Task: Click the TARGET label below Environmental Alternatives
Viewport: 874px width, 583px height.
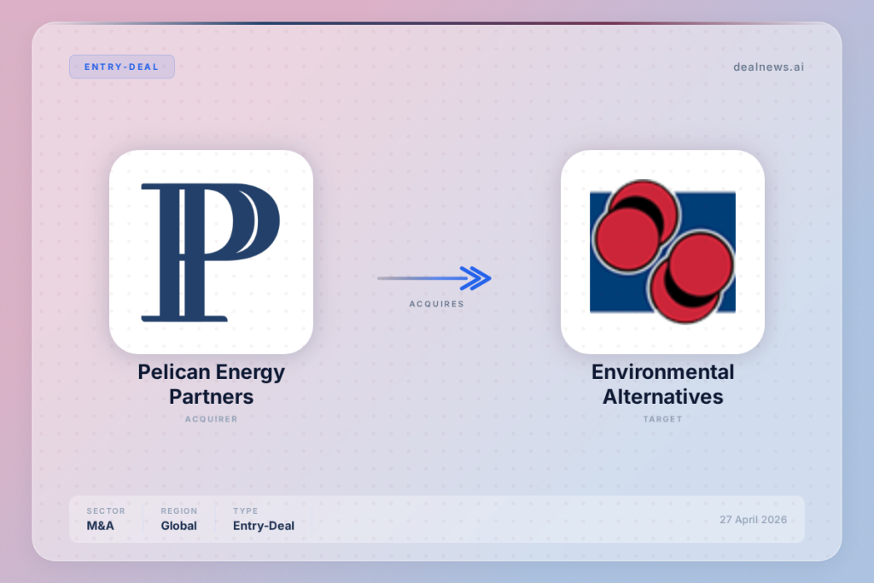Action: 662,419
